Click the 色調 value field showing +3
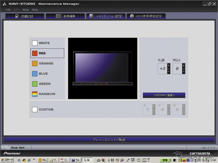 (162, 69)
